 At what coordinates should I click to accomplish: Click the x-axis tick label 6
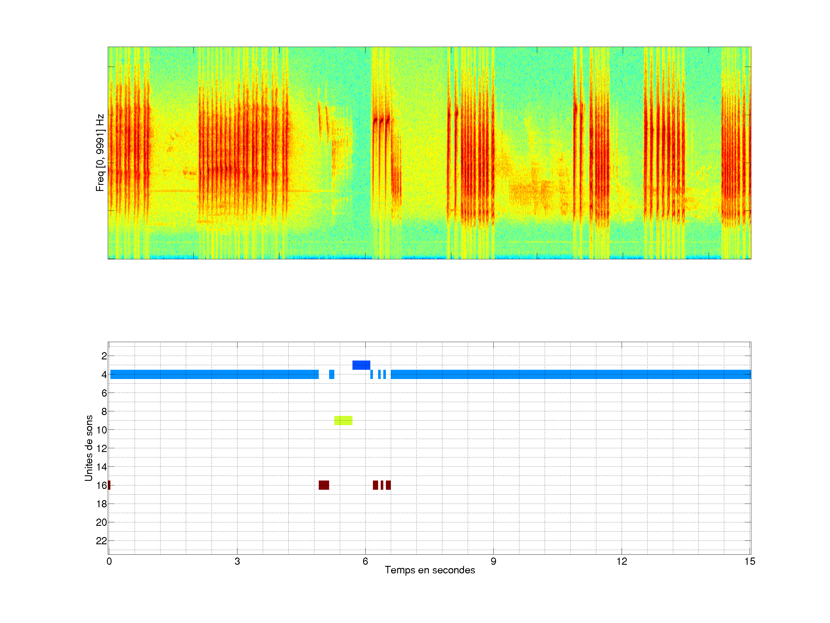pyautogui.click(x=365, y=561)
